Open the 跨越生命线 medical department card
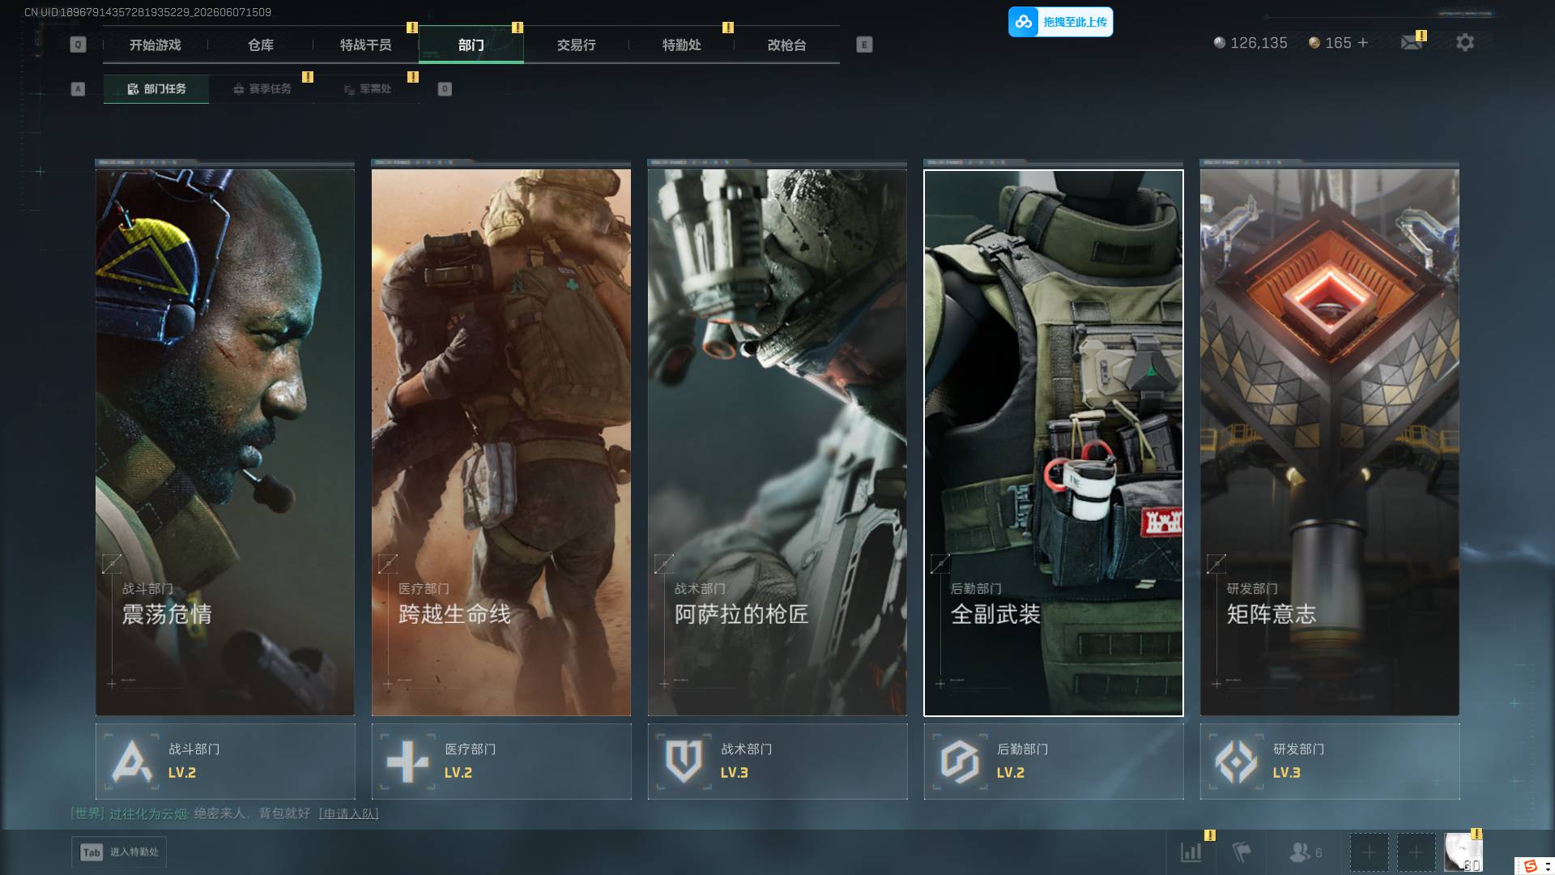1555x875 pixels. tap(501, 442)
